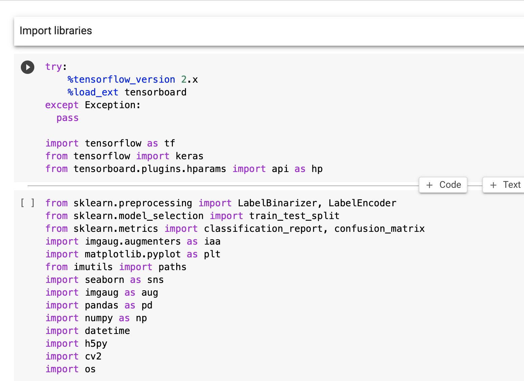The width and height of the screenshot is (524, 381).
Task: Click the plus icon beside Code
Action: (x=429, y=185)
